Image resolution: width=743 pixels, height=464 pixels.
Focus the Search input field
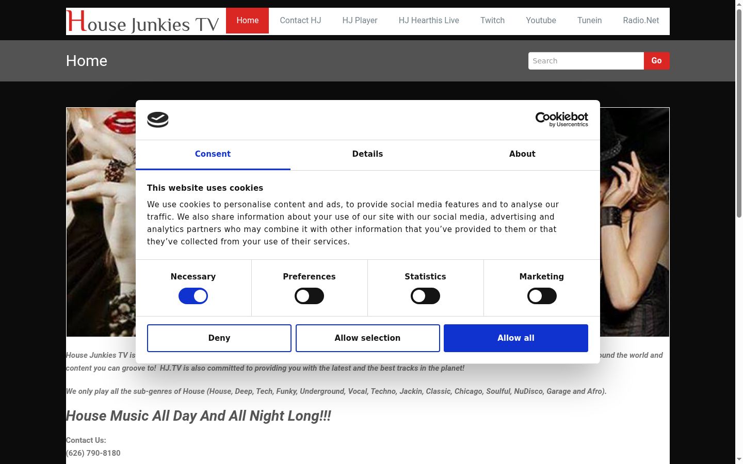(x=586, y=61)
